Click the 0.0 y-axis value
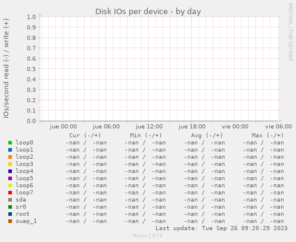The image size is (296, 242). click(x=32, y=121)
